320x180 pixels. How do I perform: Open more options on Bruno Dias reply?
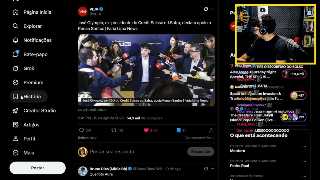(212, 169)
